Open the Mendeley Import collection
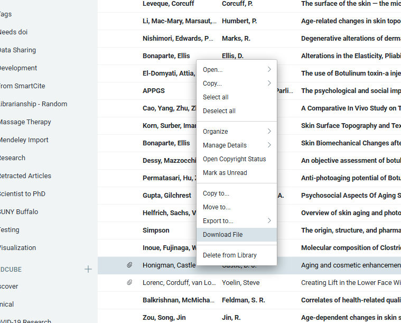The width and height of the screenshot is (401, 323). point(23,140)
